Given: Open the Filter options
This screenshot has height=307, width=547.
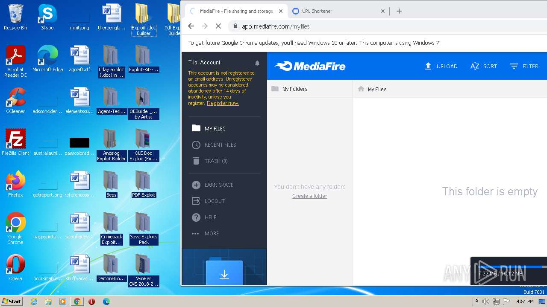Looking at the screenshot, I should click(524, 66).
